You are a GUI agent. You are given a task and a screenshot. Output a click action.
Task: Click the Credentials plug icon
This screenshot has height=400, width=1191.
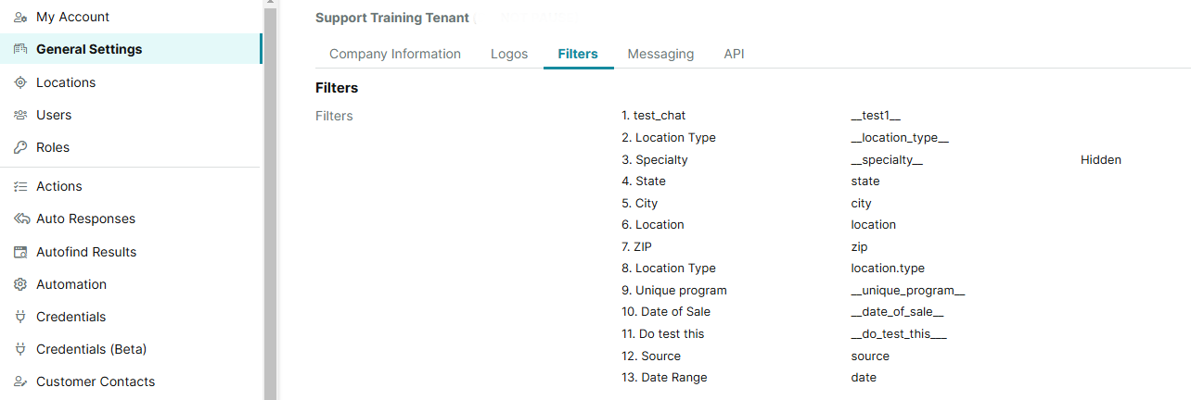point(20,317)
